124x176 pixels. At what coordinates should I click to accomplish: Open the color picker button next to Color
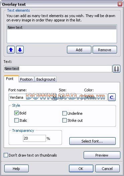tap(112, 97)
